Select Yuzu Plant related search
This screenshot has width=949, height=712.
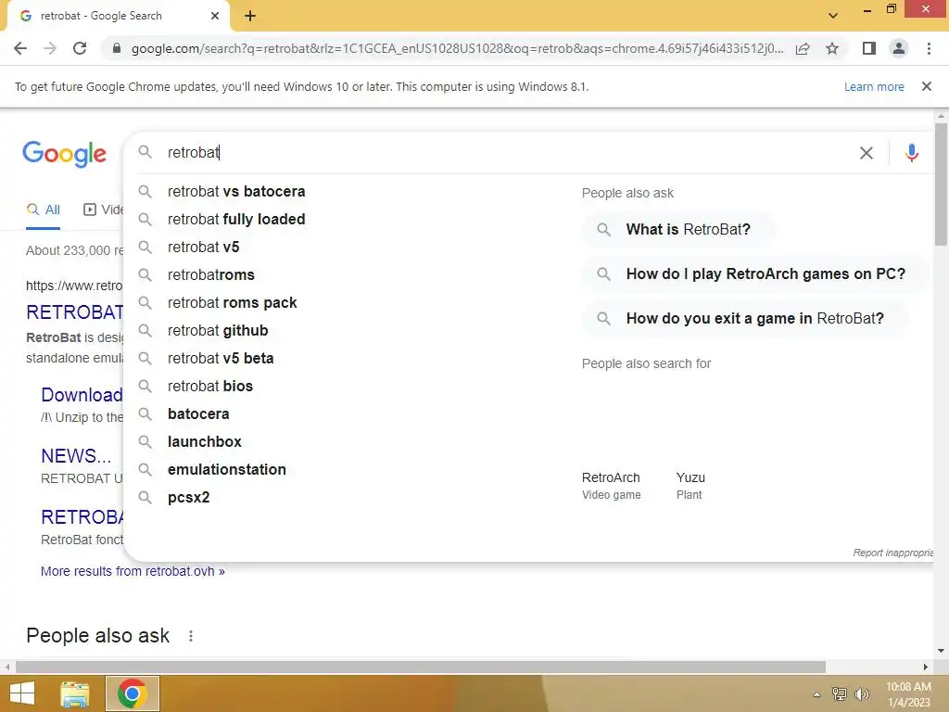[690, 486]
